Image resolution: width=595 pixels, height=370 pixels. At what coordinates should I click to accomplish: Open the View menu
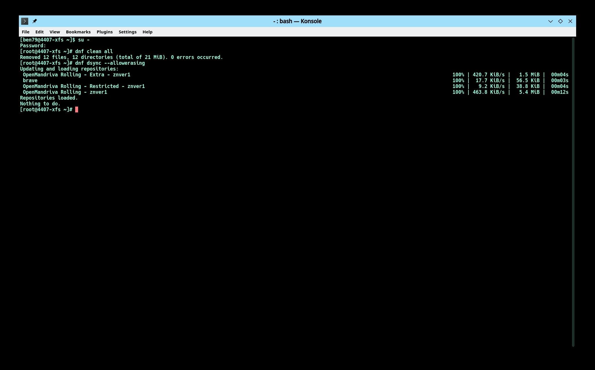55,32
